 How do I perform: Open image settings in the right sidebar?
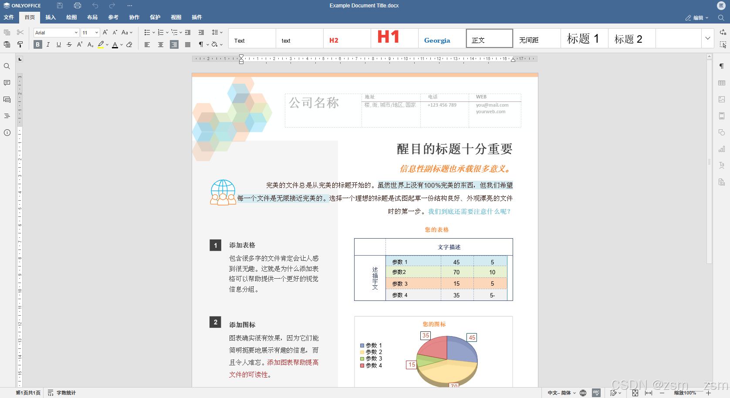[722, 99]
